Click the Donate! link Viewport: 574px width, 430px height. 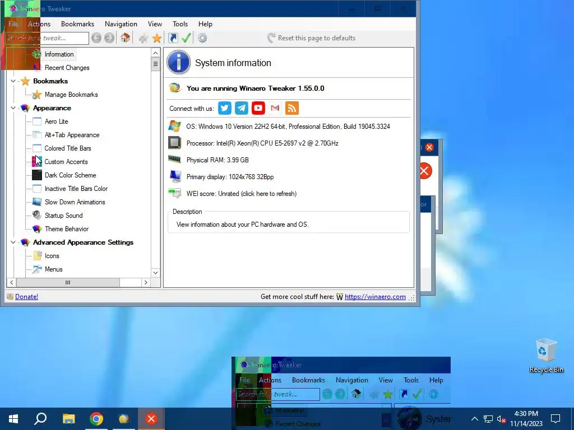coord(26,297)
